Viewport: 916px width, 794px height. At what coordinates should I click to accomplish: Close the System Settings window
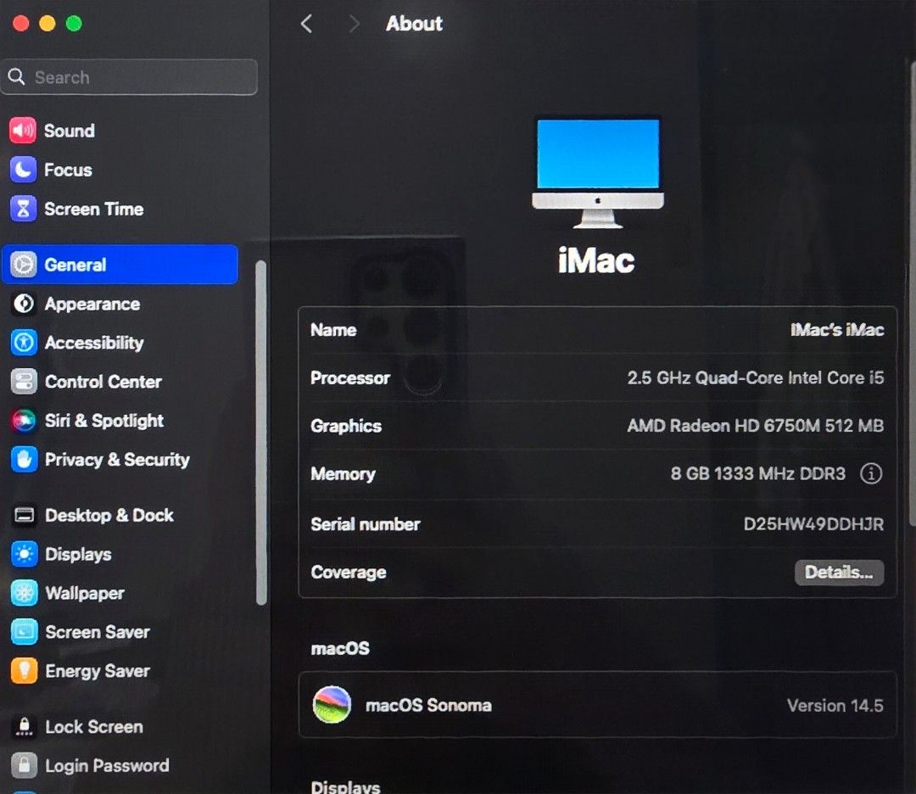(x=21, y=24)
